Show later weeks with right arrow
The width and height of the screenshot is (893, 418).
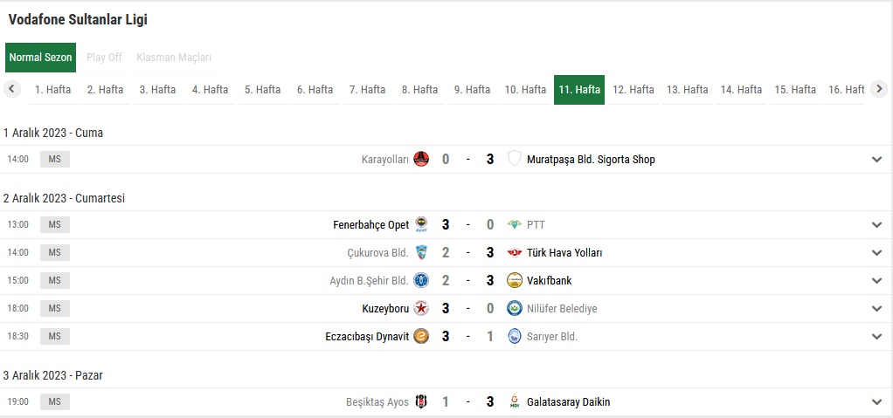(879, 89)
